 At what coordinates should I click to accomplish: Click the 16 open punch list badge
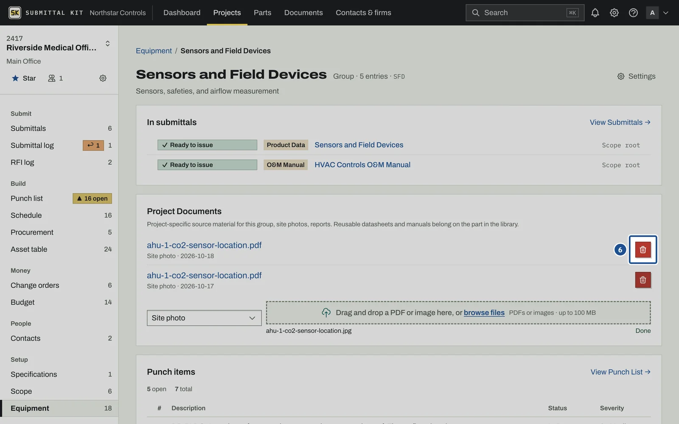(x=92, y=198)
